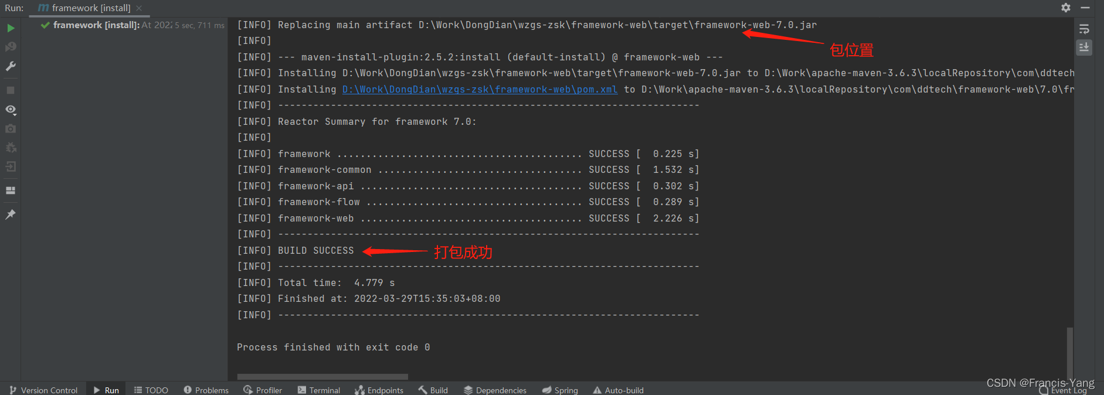
Task: Open Run tool window gear settings
Action: pos(1066,8)
